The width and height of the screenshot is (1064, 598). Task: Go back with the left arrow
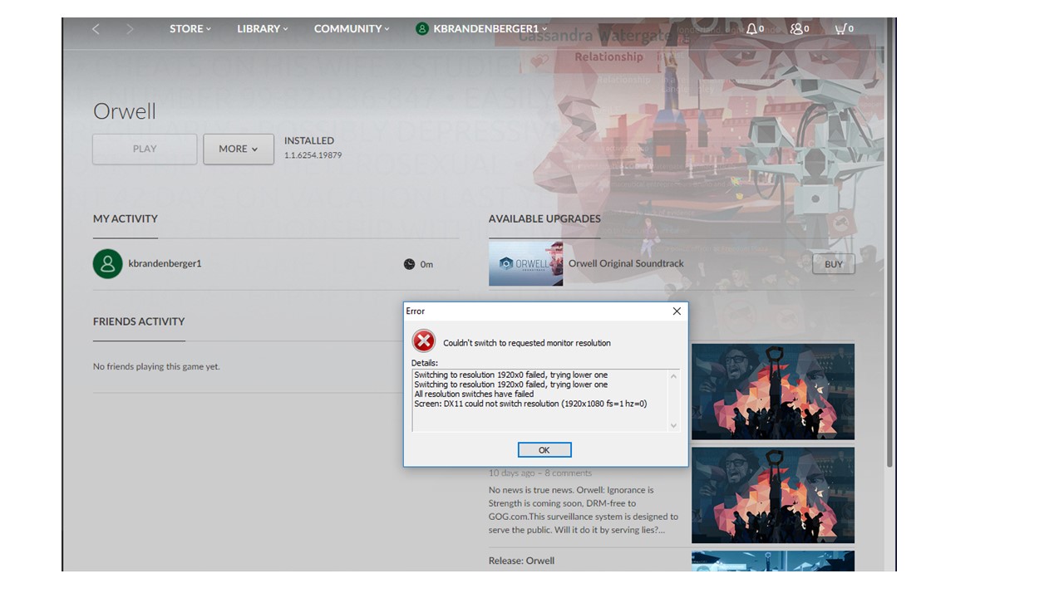pos(96,29)
